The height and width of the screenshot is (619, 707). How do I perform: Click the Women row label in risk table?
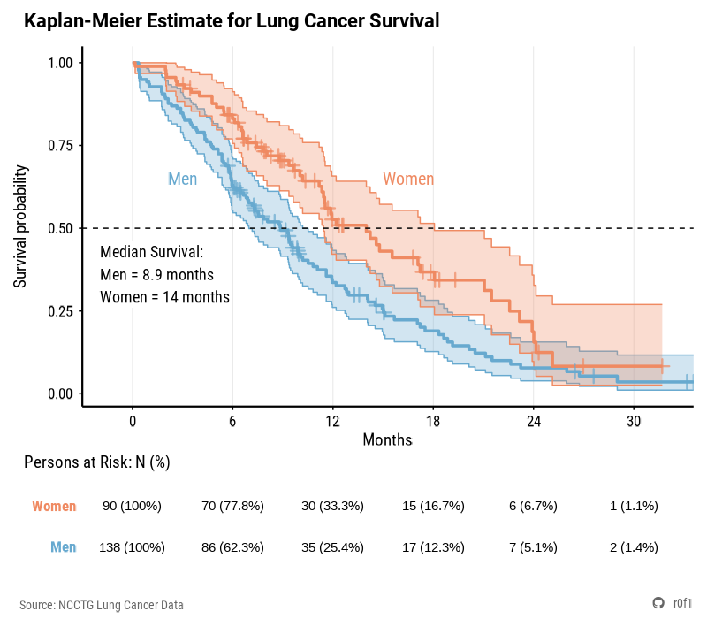tap(54, 507)
